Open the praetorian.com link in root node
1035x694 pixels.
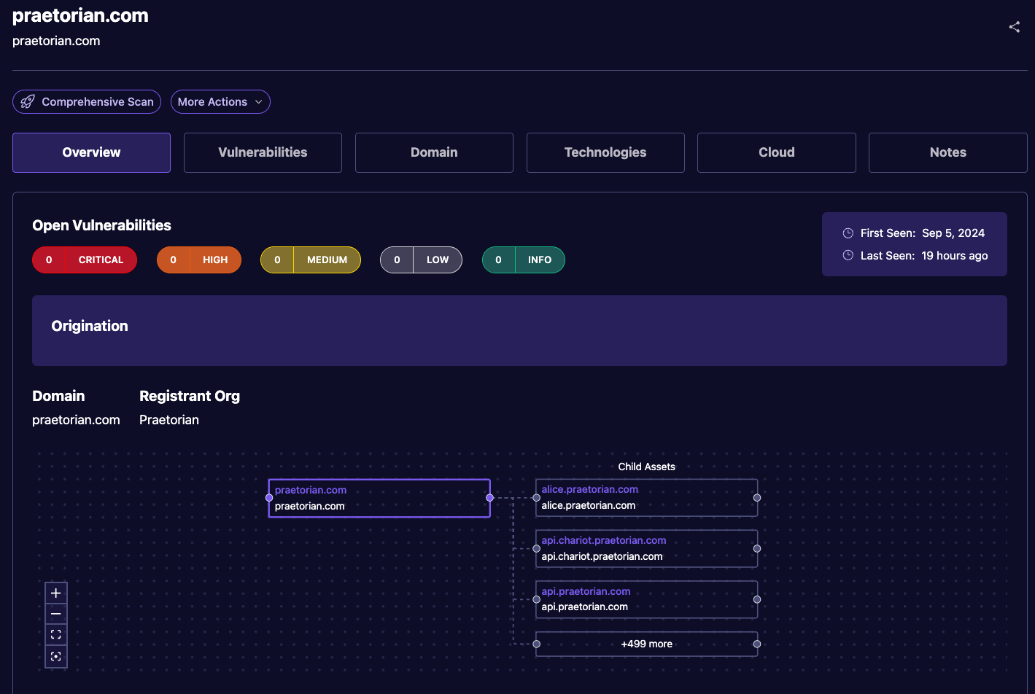311,490
